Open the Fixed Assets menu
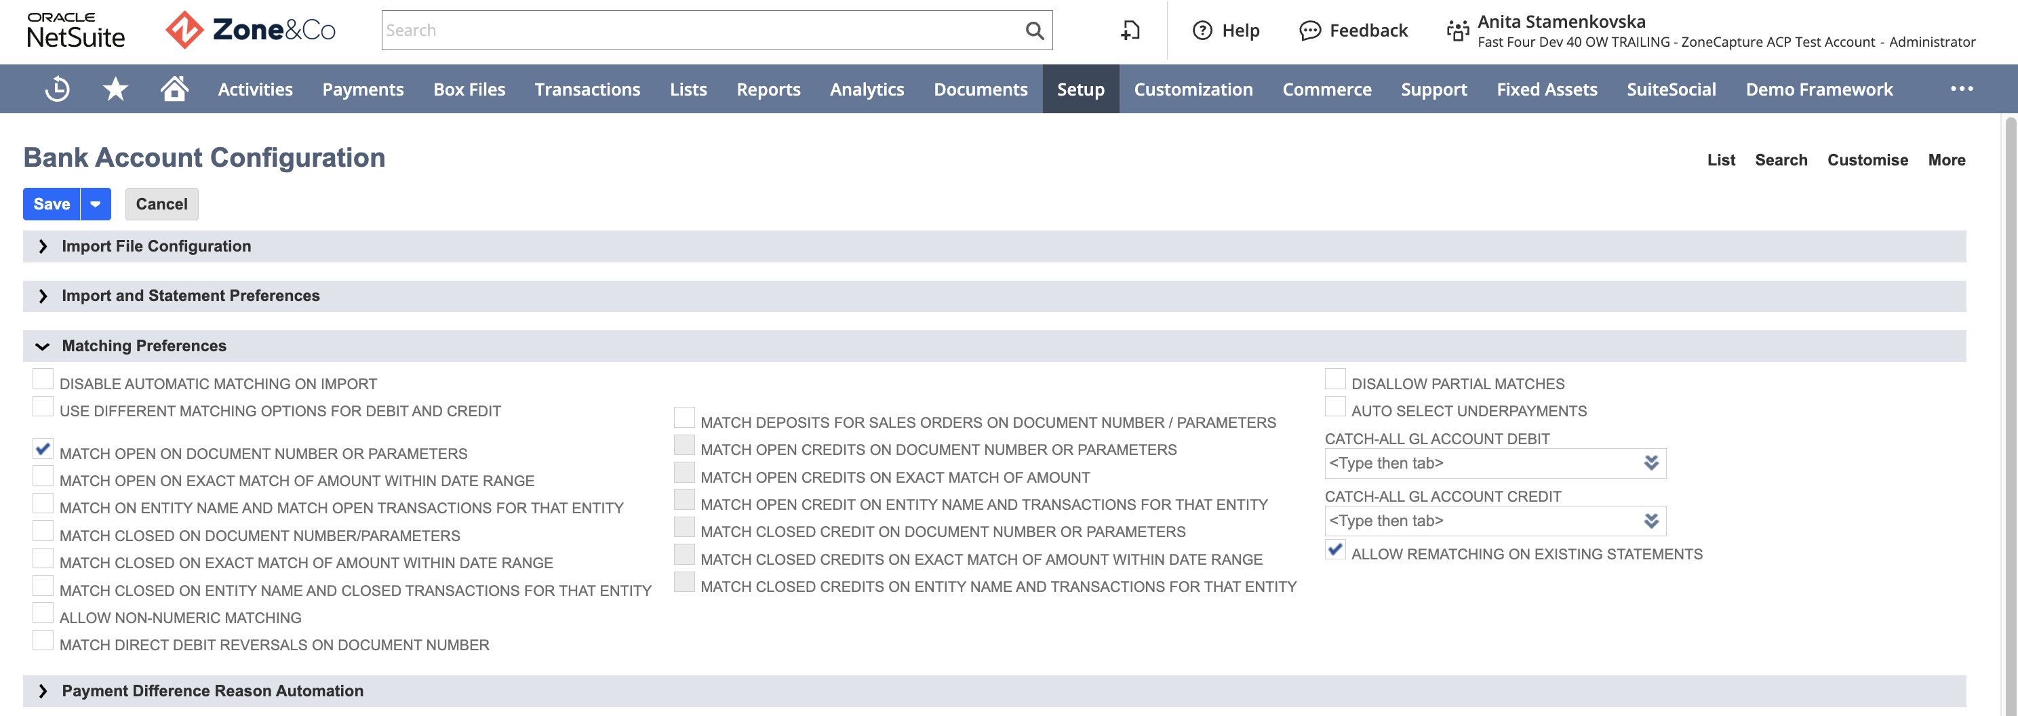 pyautogui.click(x=1547, y=89)
